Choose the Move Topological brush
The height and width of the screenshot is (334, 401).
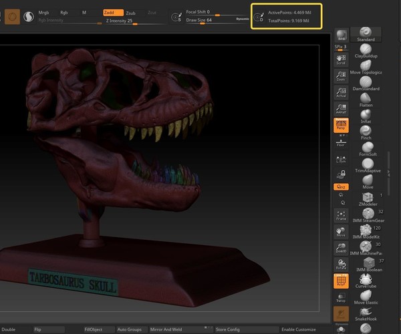(x=366, y=67)
